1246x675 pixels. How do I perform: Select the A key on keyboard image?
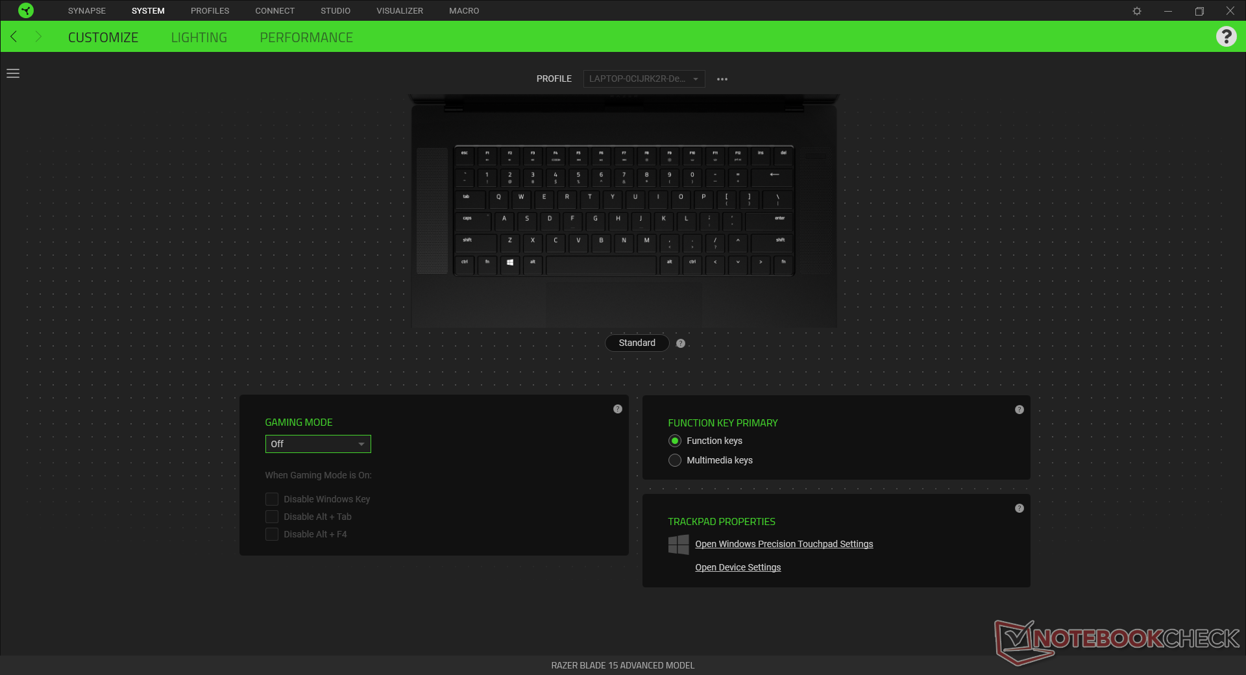504,221
